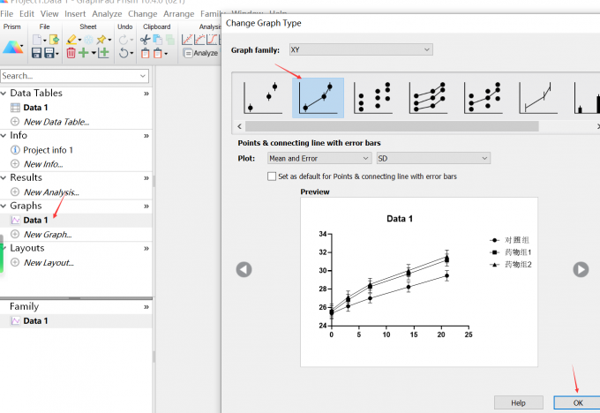Pick the scatter replicate points graph type
600x413 pixels.
pos(373,98)
